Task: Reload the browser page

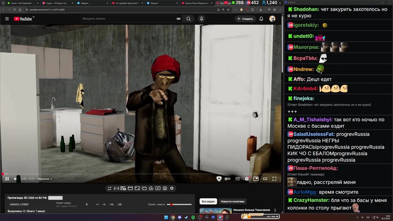Action: (x=14, y=10)
